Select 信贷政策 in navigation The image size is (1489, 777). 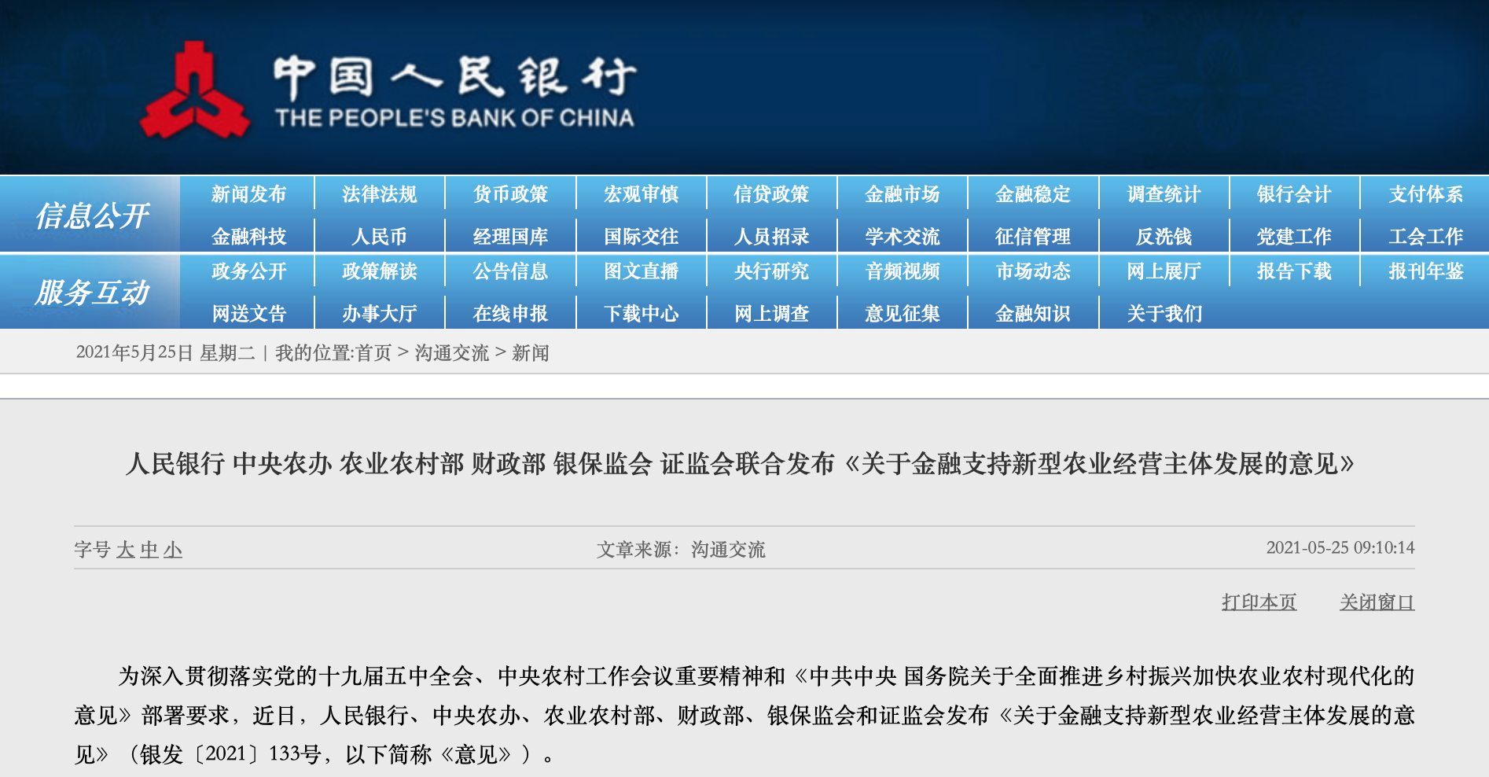(771, 194)
